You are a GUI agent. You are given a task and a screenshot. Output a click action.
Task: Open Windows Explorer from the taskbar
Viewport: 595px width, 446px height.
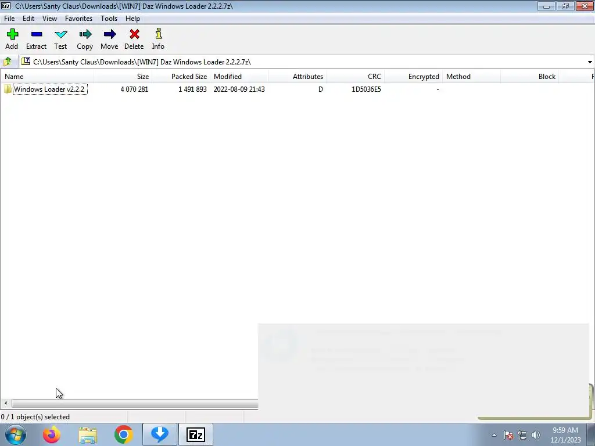point(88,434)
